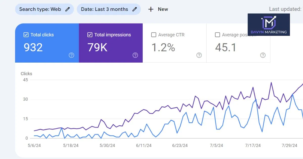
Task: Click the plus icon beside New
Action: click(x=151, y=9)
